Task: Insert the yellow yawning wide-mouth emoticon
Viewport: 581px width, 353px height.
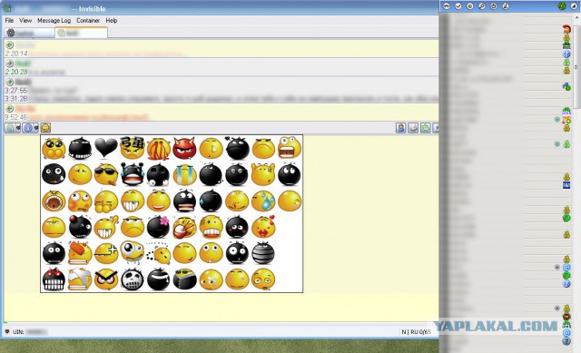Action: click(x=54, y=201)
